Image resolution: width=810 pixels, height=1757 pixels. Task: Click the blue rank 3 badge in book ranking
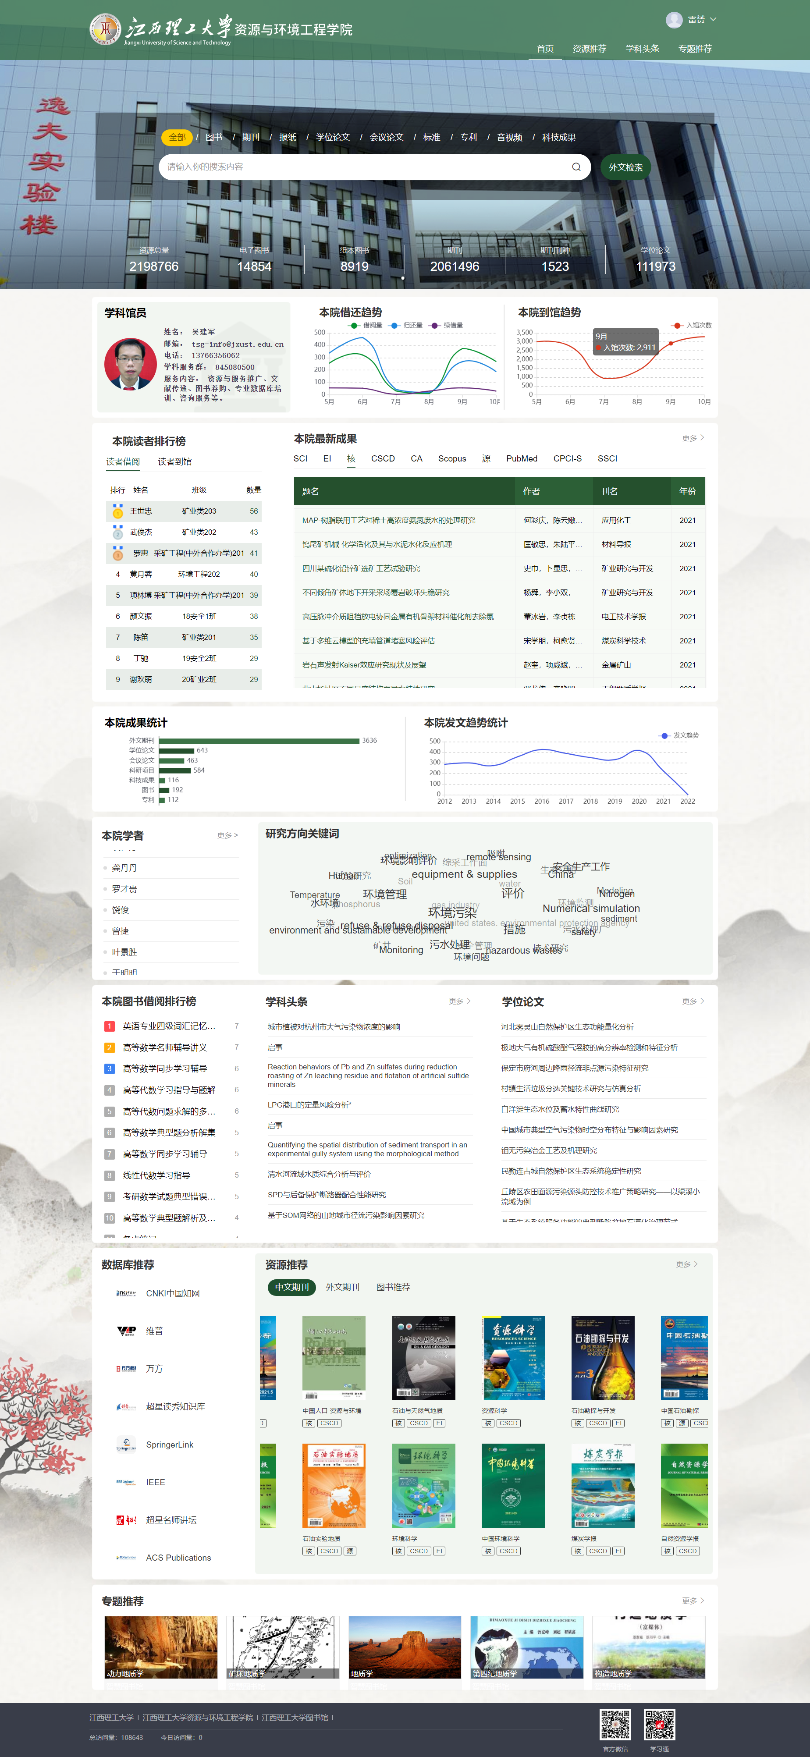click(109, 1069)
